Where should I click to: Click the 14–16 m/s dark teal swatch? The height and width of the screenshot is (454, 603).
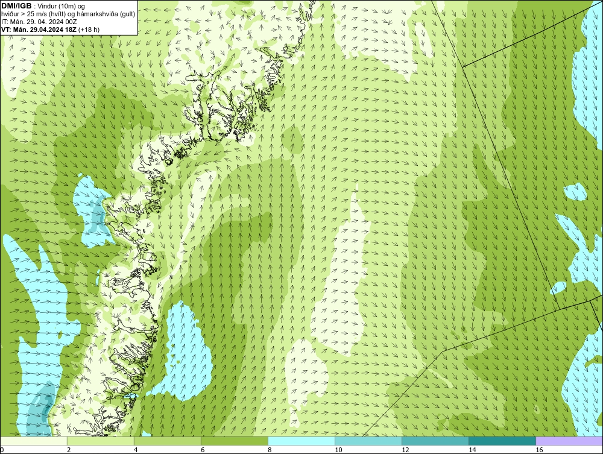click(x=502, y=441)
